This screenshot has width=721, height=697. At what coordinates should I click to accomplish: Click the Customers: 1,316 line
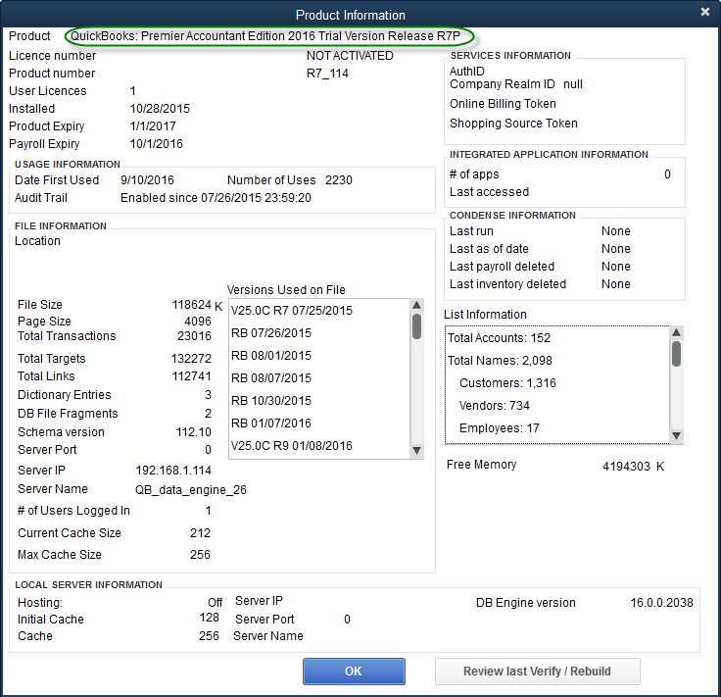pyautogui.click(x=507, y=383)
